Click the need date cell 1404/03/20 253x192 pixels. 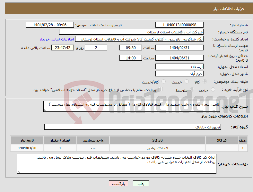pyautogui.click(x=27, y=148)
